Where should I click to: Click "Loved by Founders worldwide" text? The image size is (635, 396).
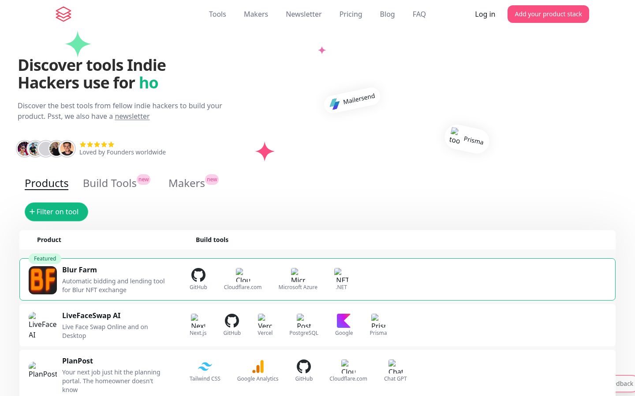tap(123, 152)
